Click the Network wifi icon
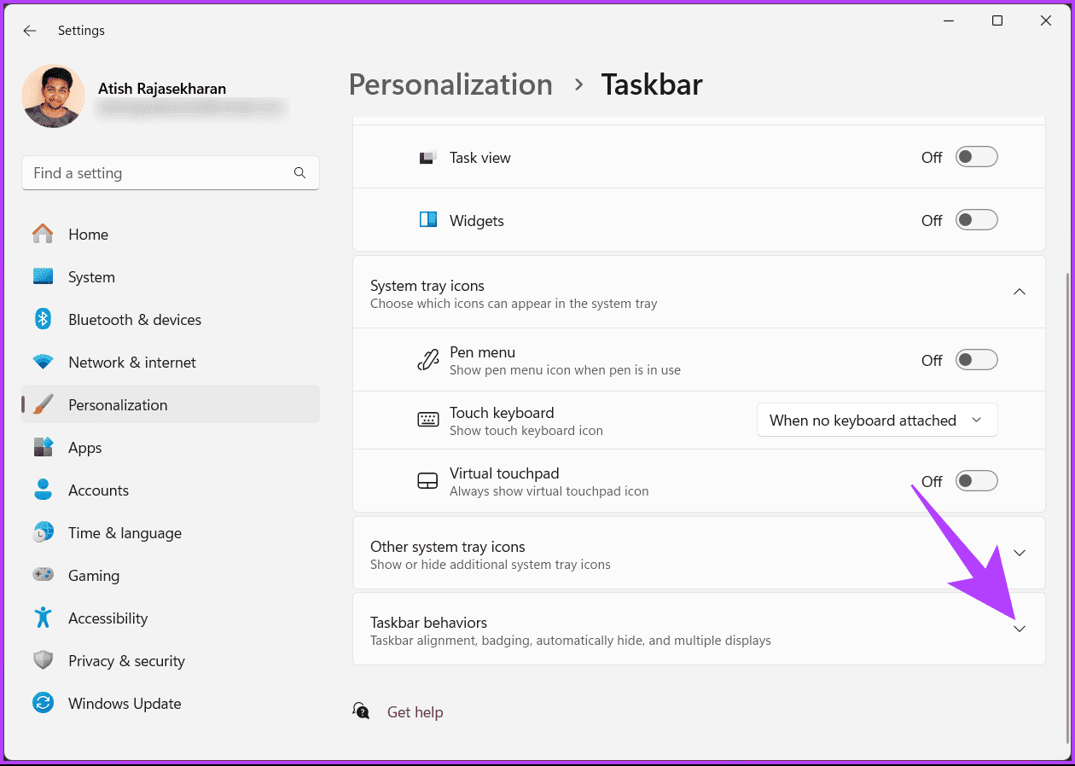 [x=43, y=362]
